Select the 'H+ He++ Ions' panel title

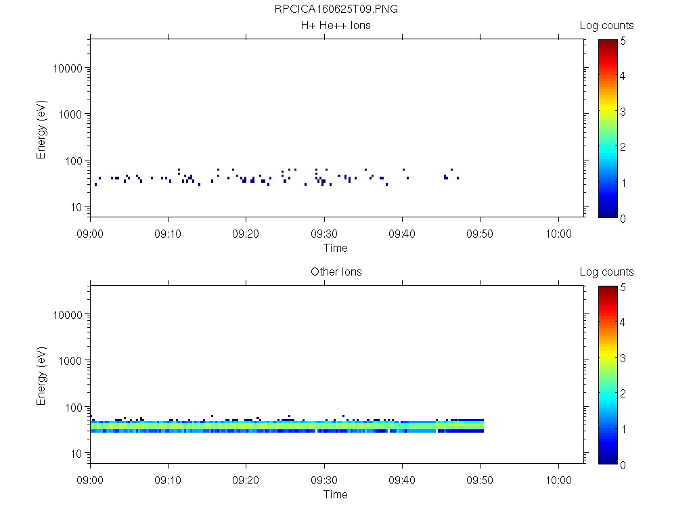[x=336, y=25]
